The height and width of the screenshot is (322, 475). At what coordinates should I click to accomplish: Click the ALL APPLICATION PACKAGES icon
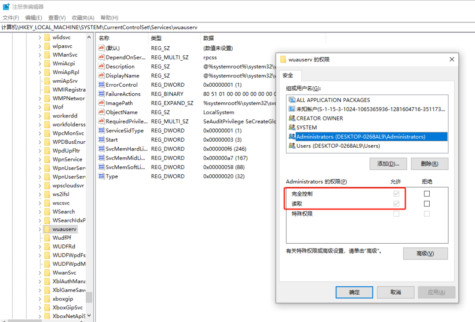(x=292, y=100)
